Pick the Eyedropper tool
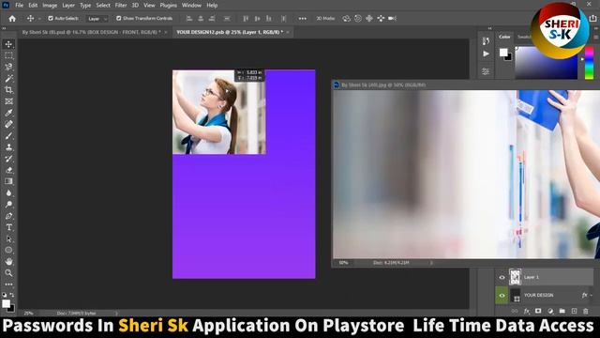The width and height of the screenshot is (600, 338). tap(8, 113)
